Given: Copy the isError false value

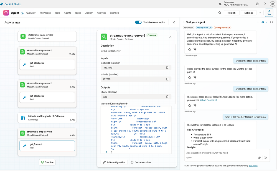Looking at the screenshot, I should pyautogui.click(x=167, y=97).
